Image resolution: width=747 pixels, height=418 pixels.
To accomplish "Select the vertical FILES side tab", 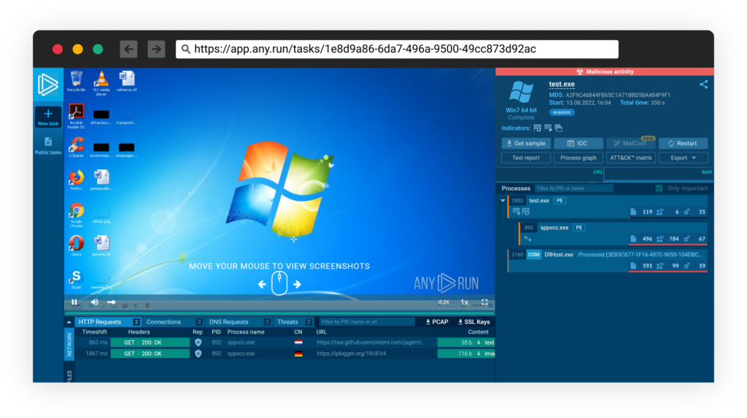I will tap(69, 376).
